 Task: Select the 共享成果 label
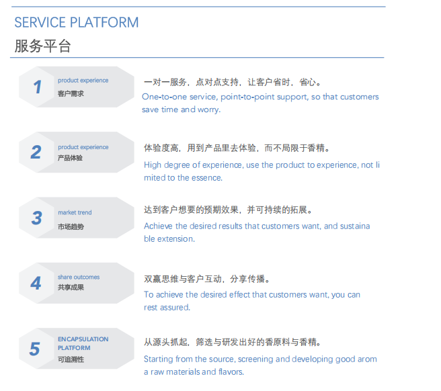71,288
